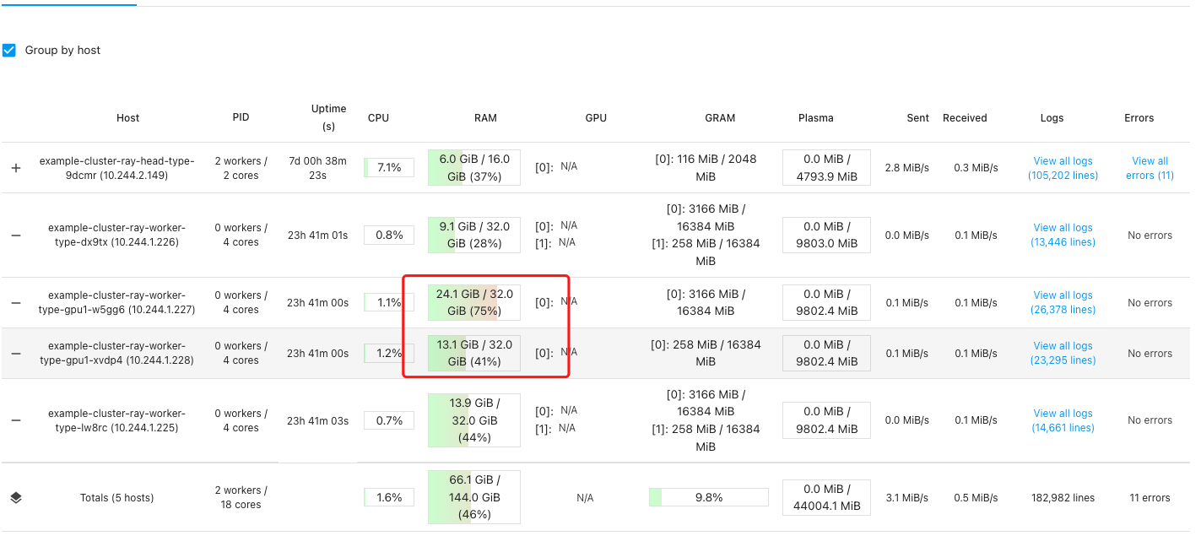Click the 3.1 MiB/s totals sent value
Image resolution: width=1201 pixels, height=536 pixels.
tap(906, 498)
